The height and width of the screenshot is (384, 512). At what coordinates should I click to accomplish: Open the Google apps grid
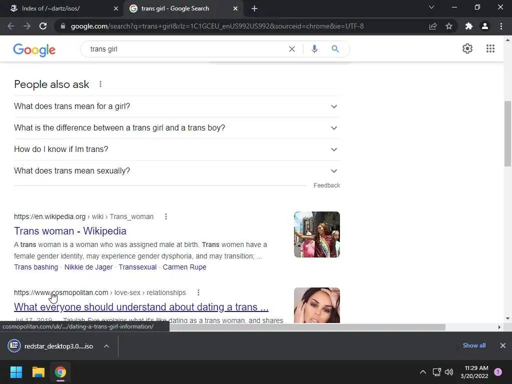(490, 48)
